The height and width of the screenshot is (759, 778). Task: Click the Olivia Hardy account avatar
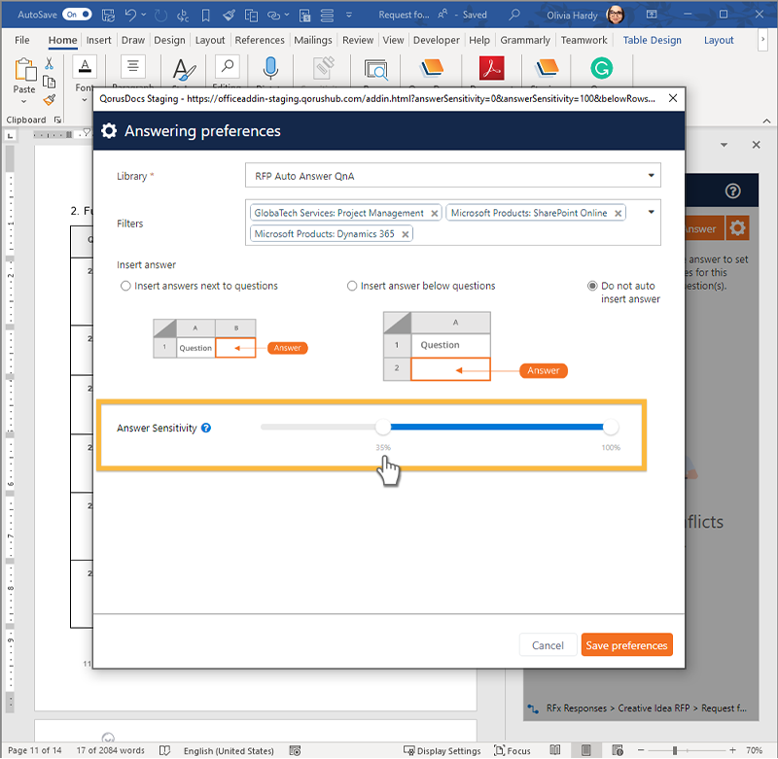[x=615, y=15]
